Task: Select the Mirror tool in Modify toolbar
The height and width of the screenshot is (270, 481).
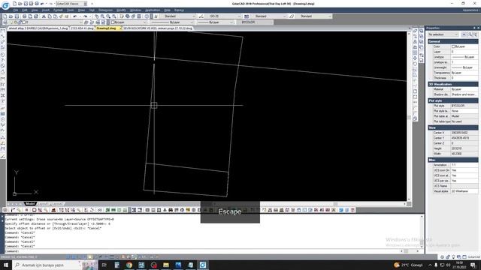Action: tap(416, 42)
